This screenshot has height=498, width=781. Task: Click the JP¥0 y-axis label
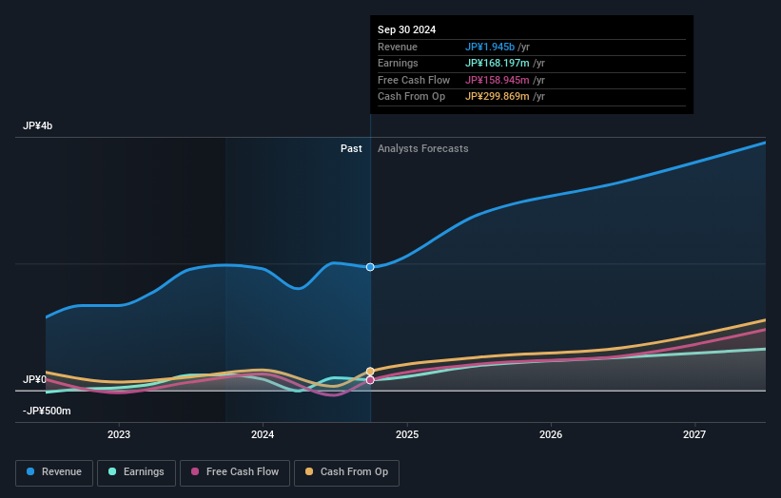point(34,379)
